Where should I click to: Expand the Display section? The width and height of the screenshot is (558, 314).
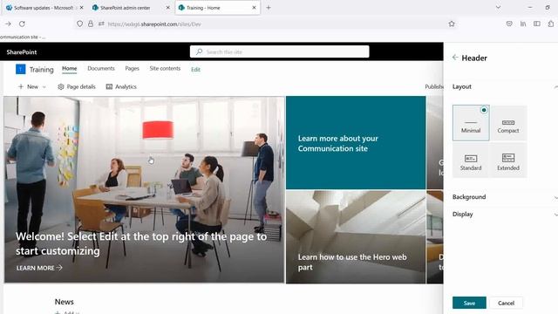point(505,214)
